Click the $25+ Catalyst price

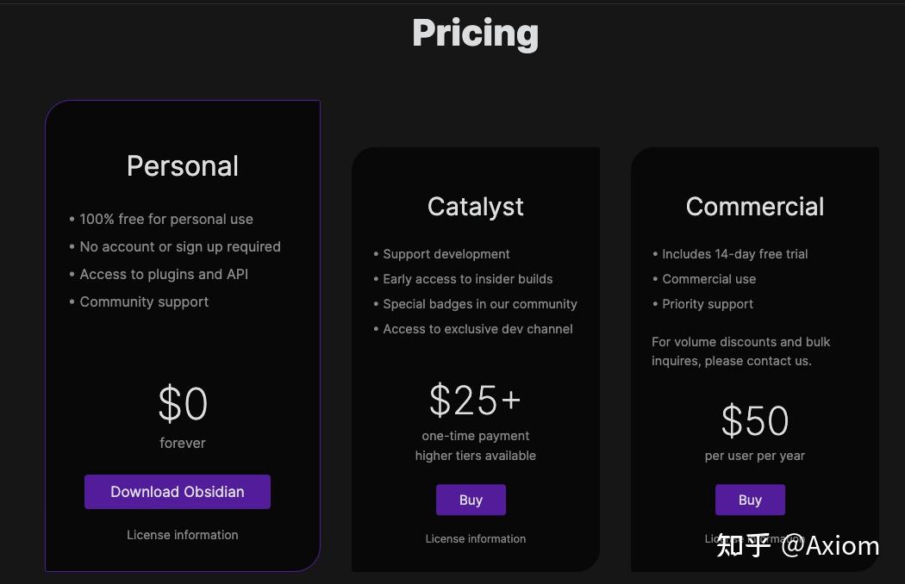pyautogui.click(x=476, y=400)
